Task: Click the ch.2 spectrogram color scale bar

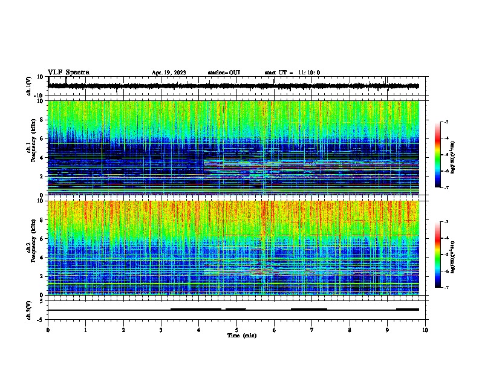Action: pyautogui.click(x=438, y=255)
